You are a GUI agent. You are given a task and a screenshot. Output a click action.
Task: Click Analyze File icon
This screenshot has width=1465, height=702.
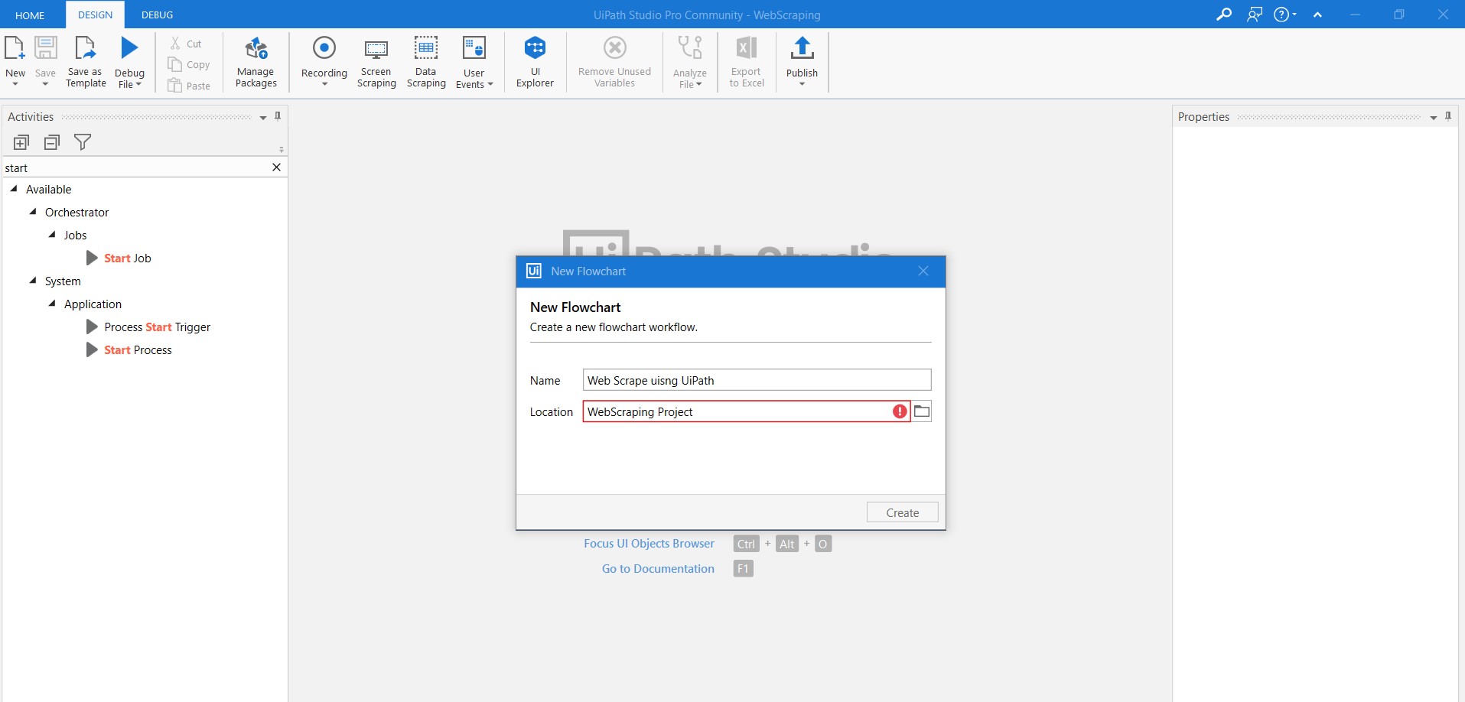[690, 47]
